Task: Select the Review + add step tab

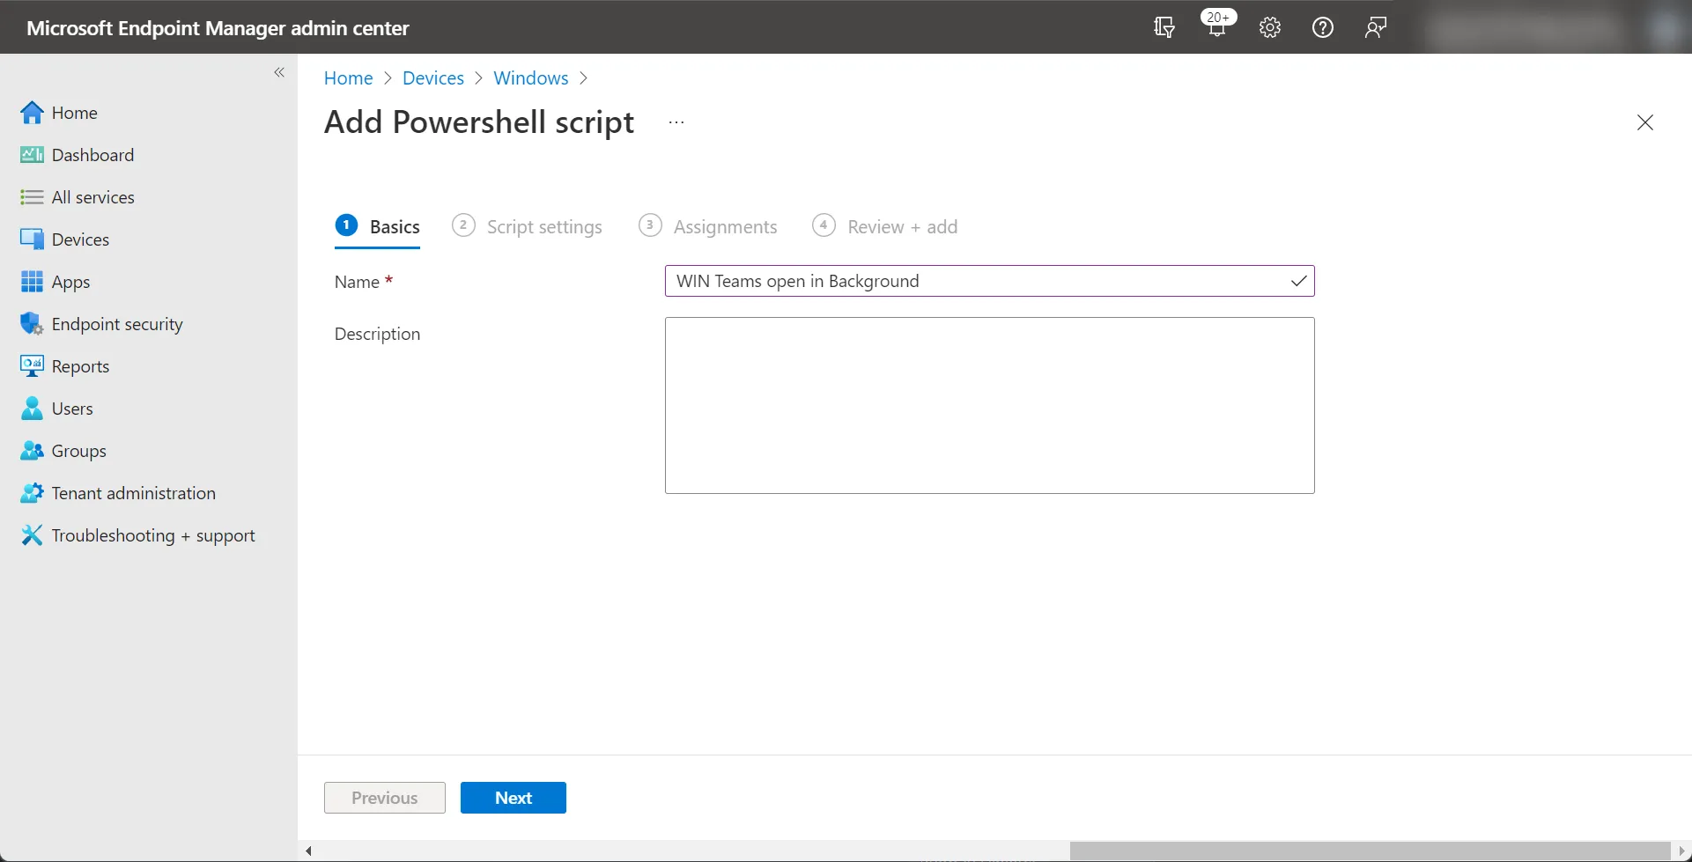Action: pos(885,227)
